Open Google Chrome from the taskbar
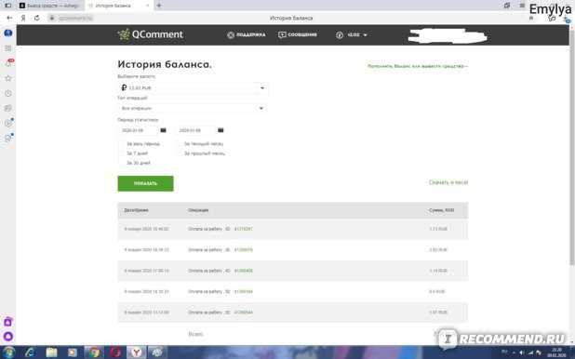 pos(94,352)
